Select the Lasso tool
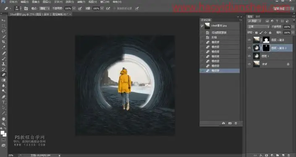Image resolution: width=296 pixels, height=157 pixels. (x=3, y=31)
